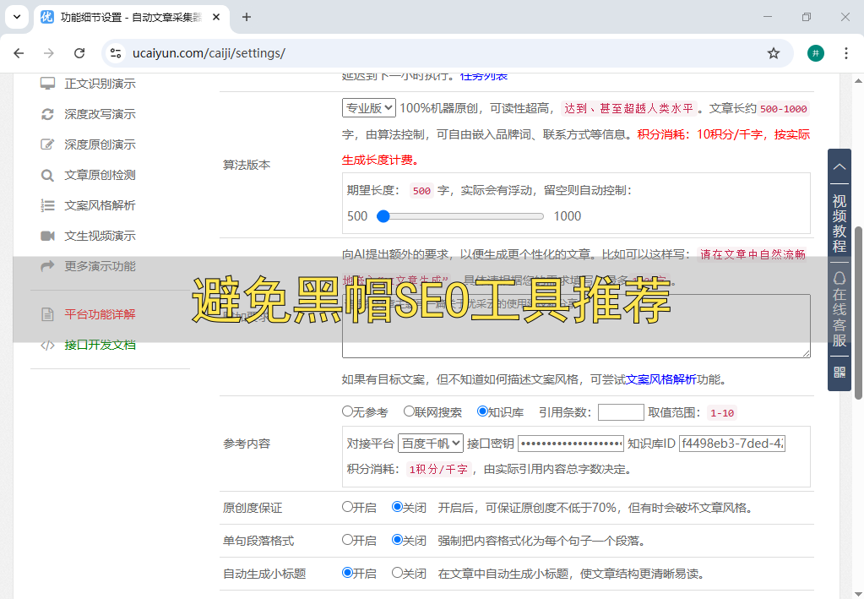The image size is (864, 599).
Task: Turn on 原创度保证 with 开启 radio
Action: pyautogui.click(x=347, y=506)
